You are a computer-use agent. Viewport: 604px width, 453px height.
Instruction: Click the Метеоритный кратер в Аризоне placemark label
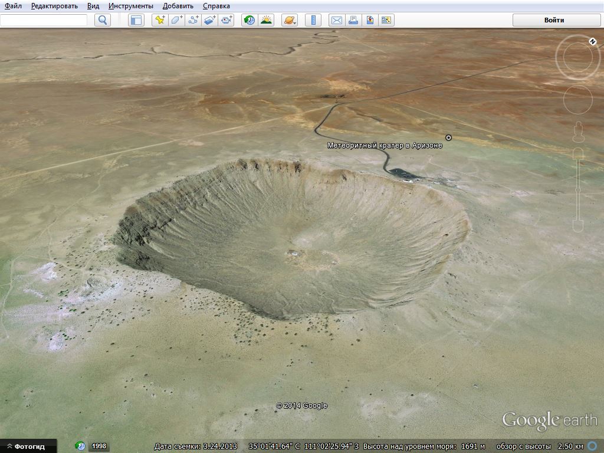[385, 145]
